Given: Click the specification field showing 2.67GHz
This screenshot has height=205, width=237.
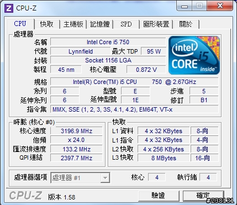Looking at the screenshot, I should point(134,82).
